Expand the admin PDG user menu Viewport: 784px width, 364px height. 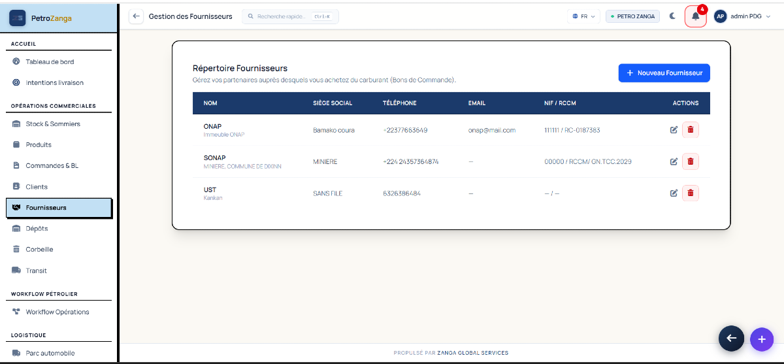point(743,16)
